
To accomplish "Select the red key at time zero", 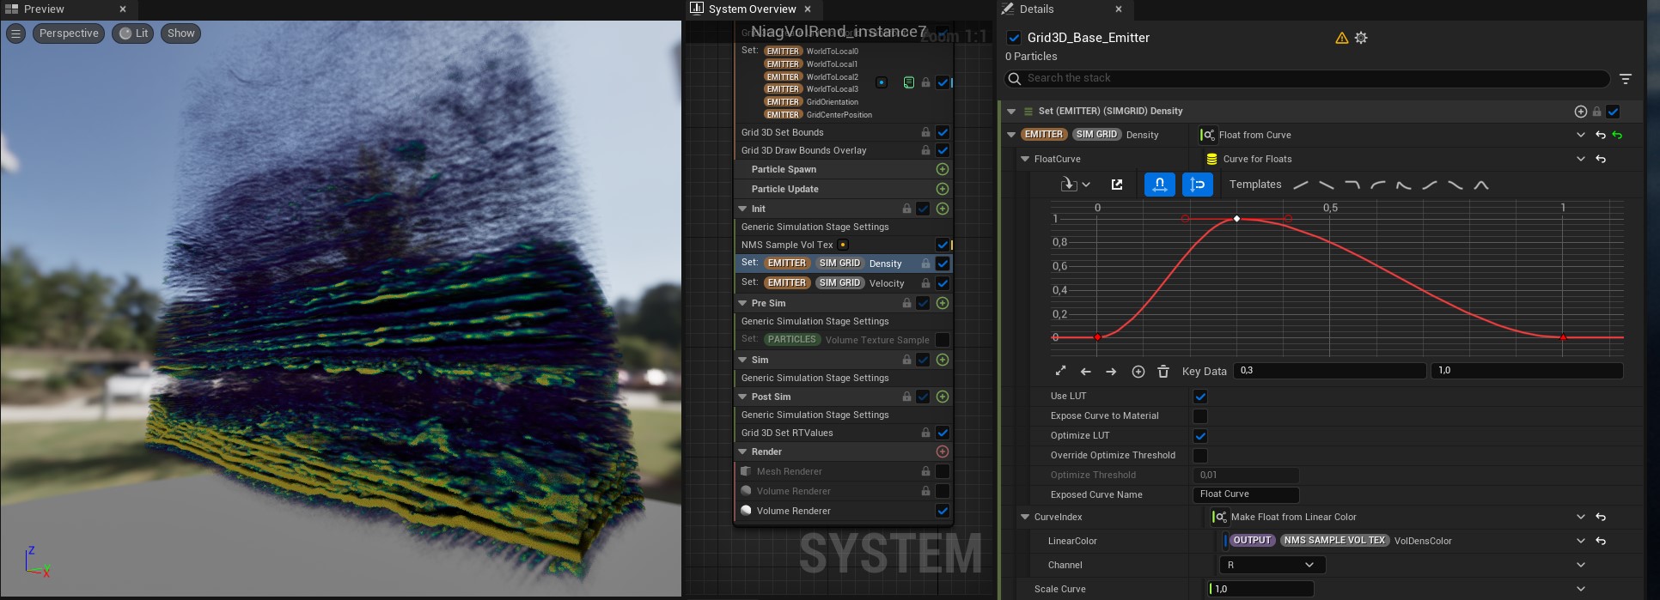I will coord(1097,337).
